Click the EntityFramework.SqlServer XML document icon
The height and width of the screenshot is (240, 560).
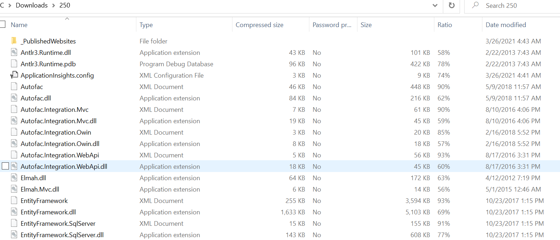[x=14, y=223]
